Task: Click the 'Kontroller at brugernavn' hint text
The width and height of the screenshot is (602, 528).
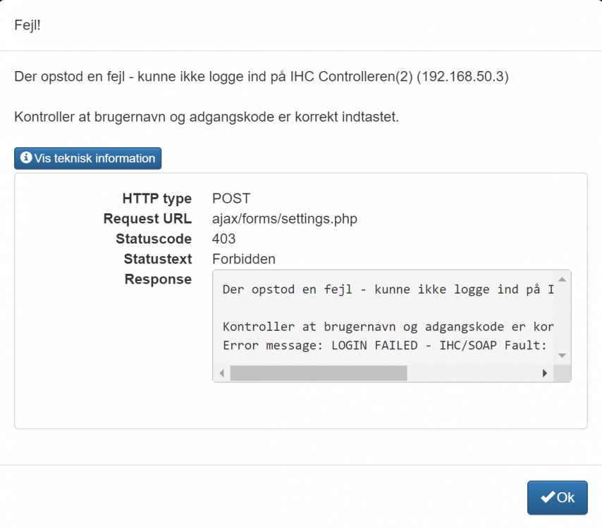Action: [x=207, y=116]
